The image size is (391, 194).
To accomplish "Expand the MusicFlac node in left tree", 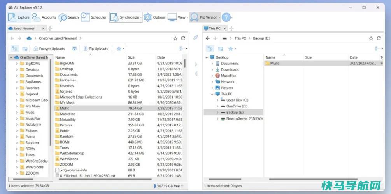I will click(x=17, y=118).
